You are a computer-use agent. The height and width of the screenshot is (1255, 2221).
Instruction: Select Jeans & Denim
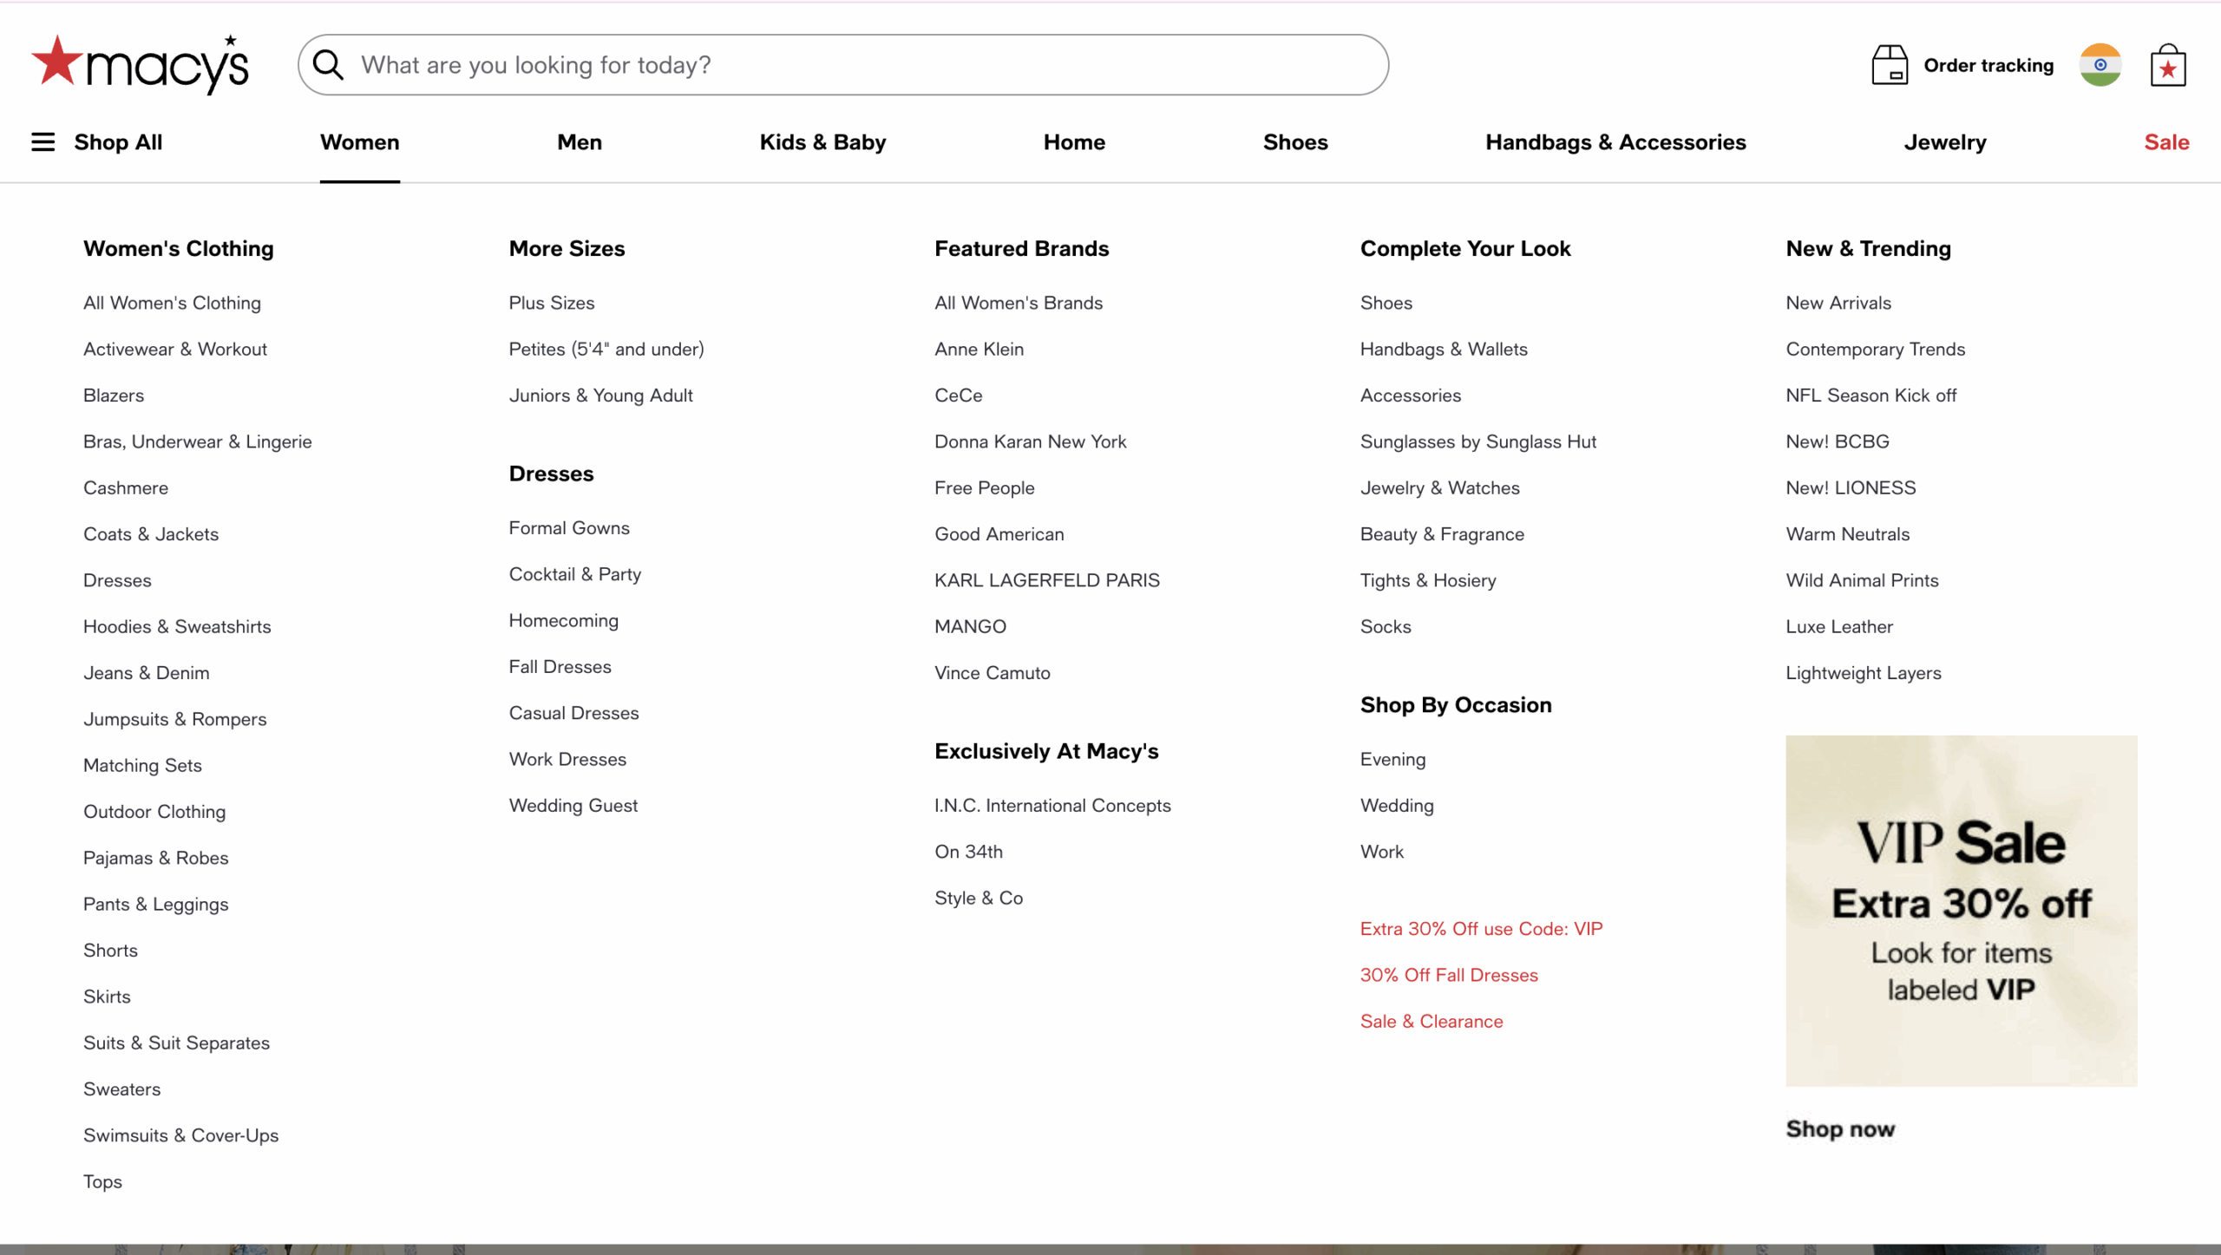(x=147, y=672)
